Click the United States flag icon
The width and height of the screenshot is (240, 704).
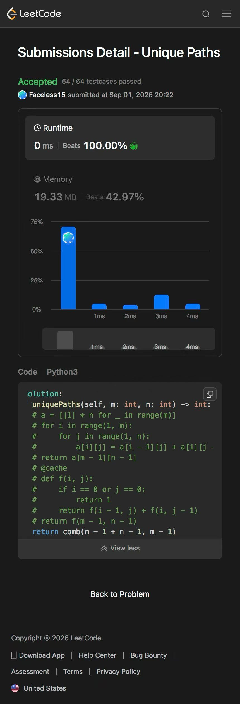15,688
